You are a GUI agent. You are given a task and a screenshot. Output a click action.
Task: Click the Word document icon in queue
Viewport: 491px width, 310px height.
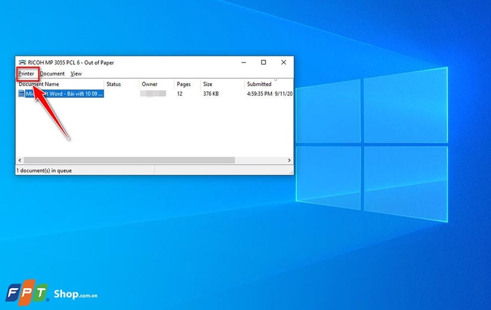coord(21,94)
